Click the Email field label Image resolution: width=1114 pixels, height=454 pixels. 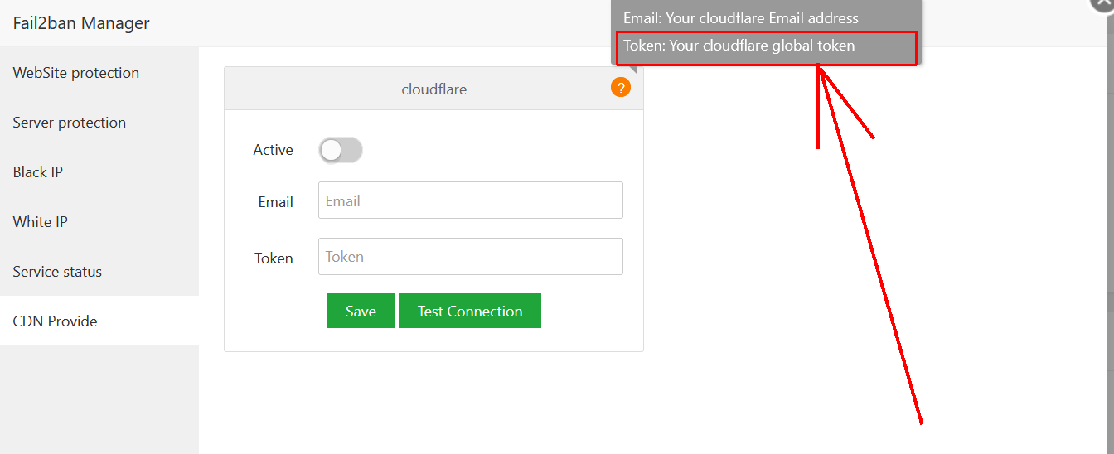click(275, 201)
